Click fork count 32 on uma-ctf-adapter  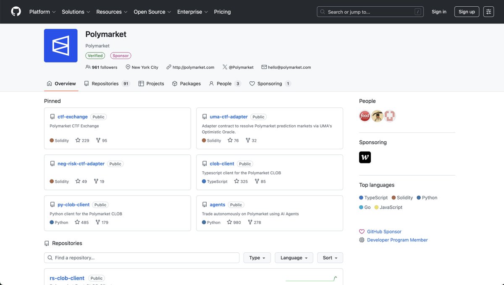(x=251, y=140)
